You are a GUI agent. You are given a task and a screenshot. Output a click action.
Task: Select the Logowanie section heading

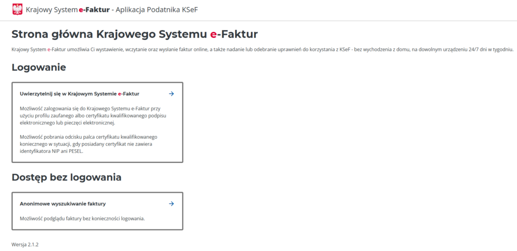(x=39, y=67)
